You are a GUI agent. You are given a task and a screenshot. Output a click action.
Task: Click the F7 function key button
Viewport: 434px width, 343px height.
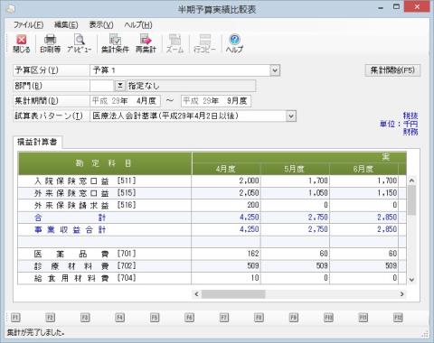click(x=224, y=318)
